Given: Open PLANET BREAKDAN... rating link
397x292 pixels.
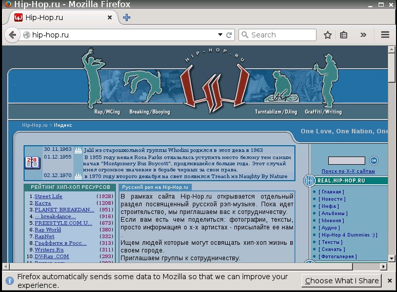Looking at the screenshot, I should coord(64,209).
